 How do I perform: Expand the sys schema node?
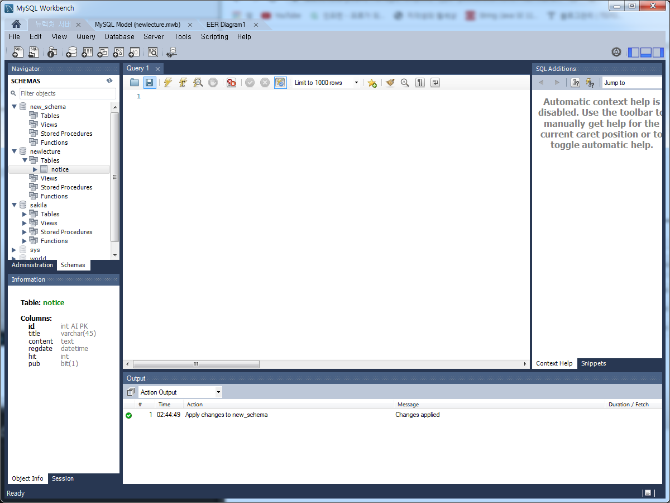point(15,250)
